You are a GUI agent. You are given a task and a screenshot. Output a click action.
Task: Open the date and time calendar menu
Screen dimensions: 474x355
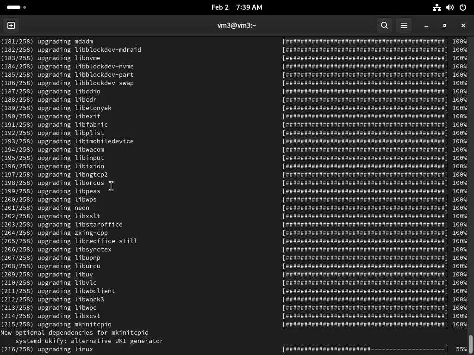tap(237, 7)
